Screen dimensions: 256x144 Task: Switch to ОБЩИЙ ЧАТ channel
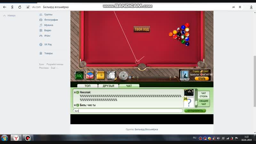tap(204, 102)
